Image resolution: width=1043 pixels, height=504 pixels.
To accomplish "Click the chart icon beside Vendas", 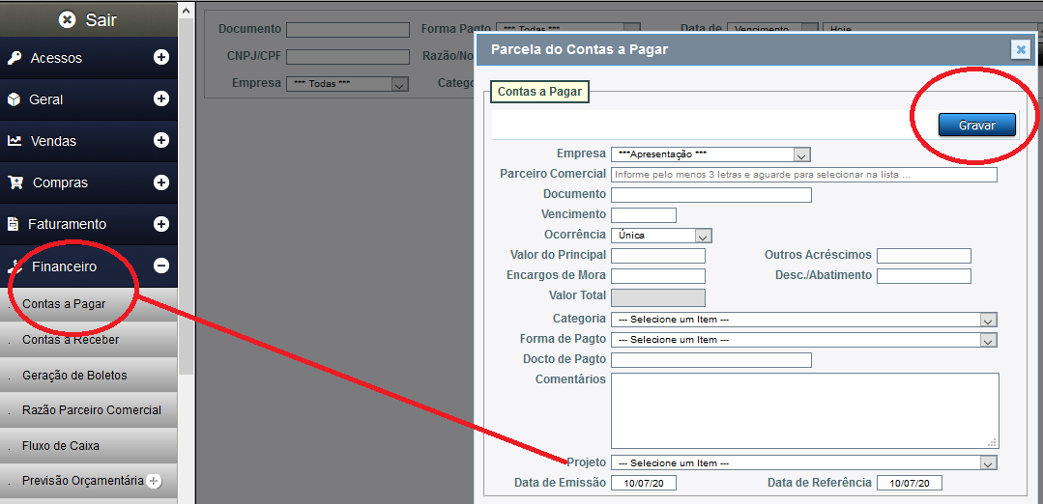I will click(14, 141).
